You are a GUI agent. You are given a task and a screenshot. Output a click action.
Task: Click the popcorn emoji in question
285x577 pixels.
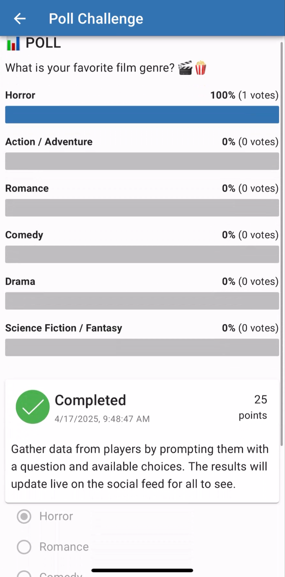(200, 68)
